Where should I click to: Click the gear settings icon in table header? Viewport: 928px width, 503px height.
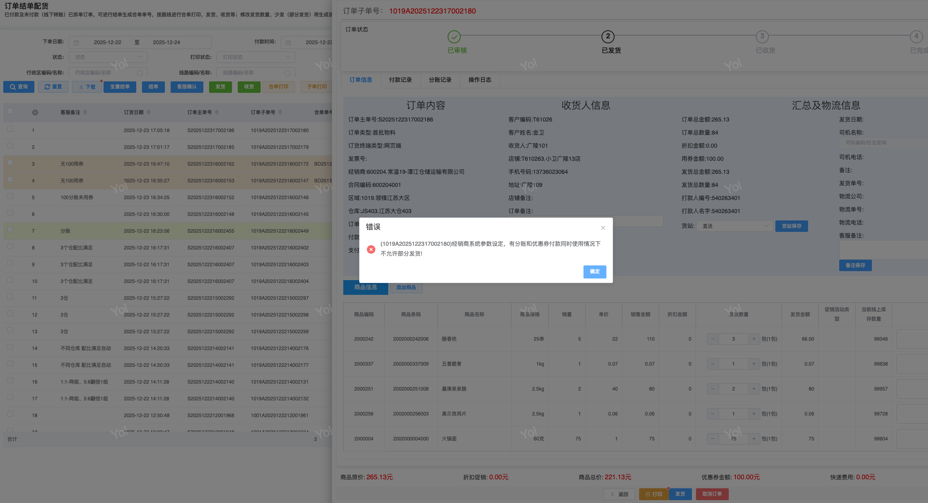35,112
